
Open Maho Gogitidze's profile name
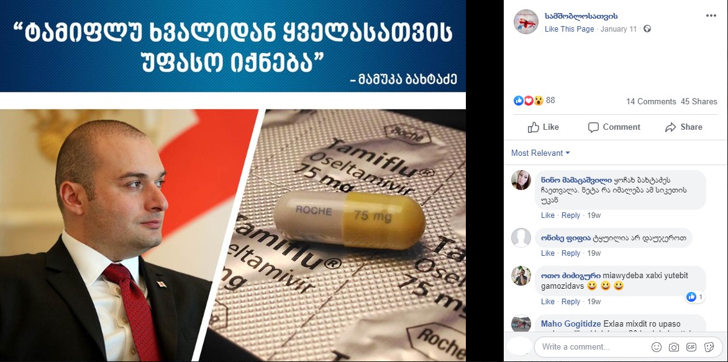point(571,324)
